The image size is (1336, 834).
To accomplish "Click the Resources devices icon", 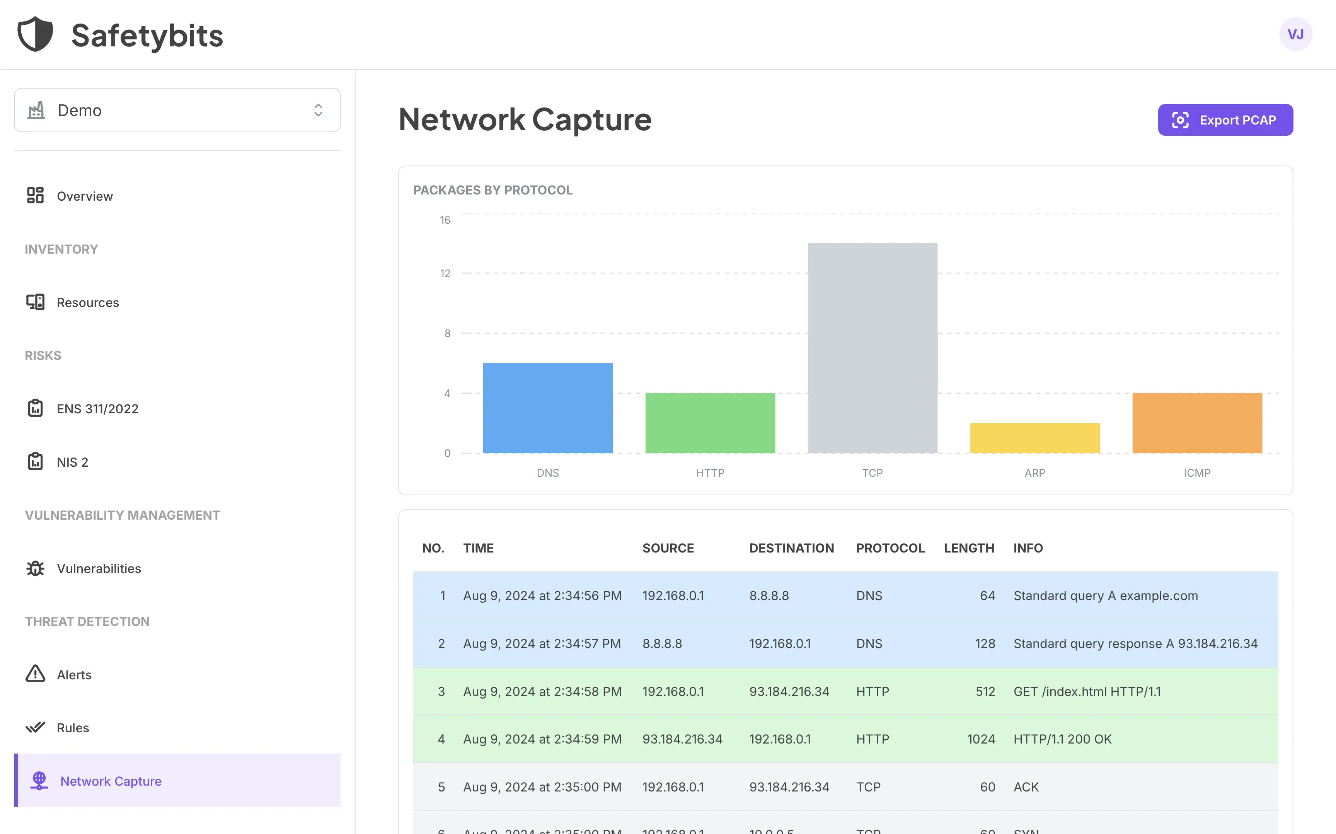I will pyautogui.click(x=35, y=302).
